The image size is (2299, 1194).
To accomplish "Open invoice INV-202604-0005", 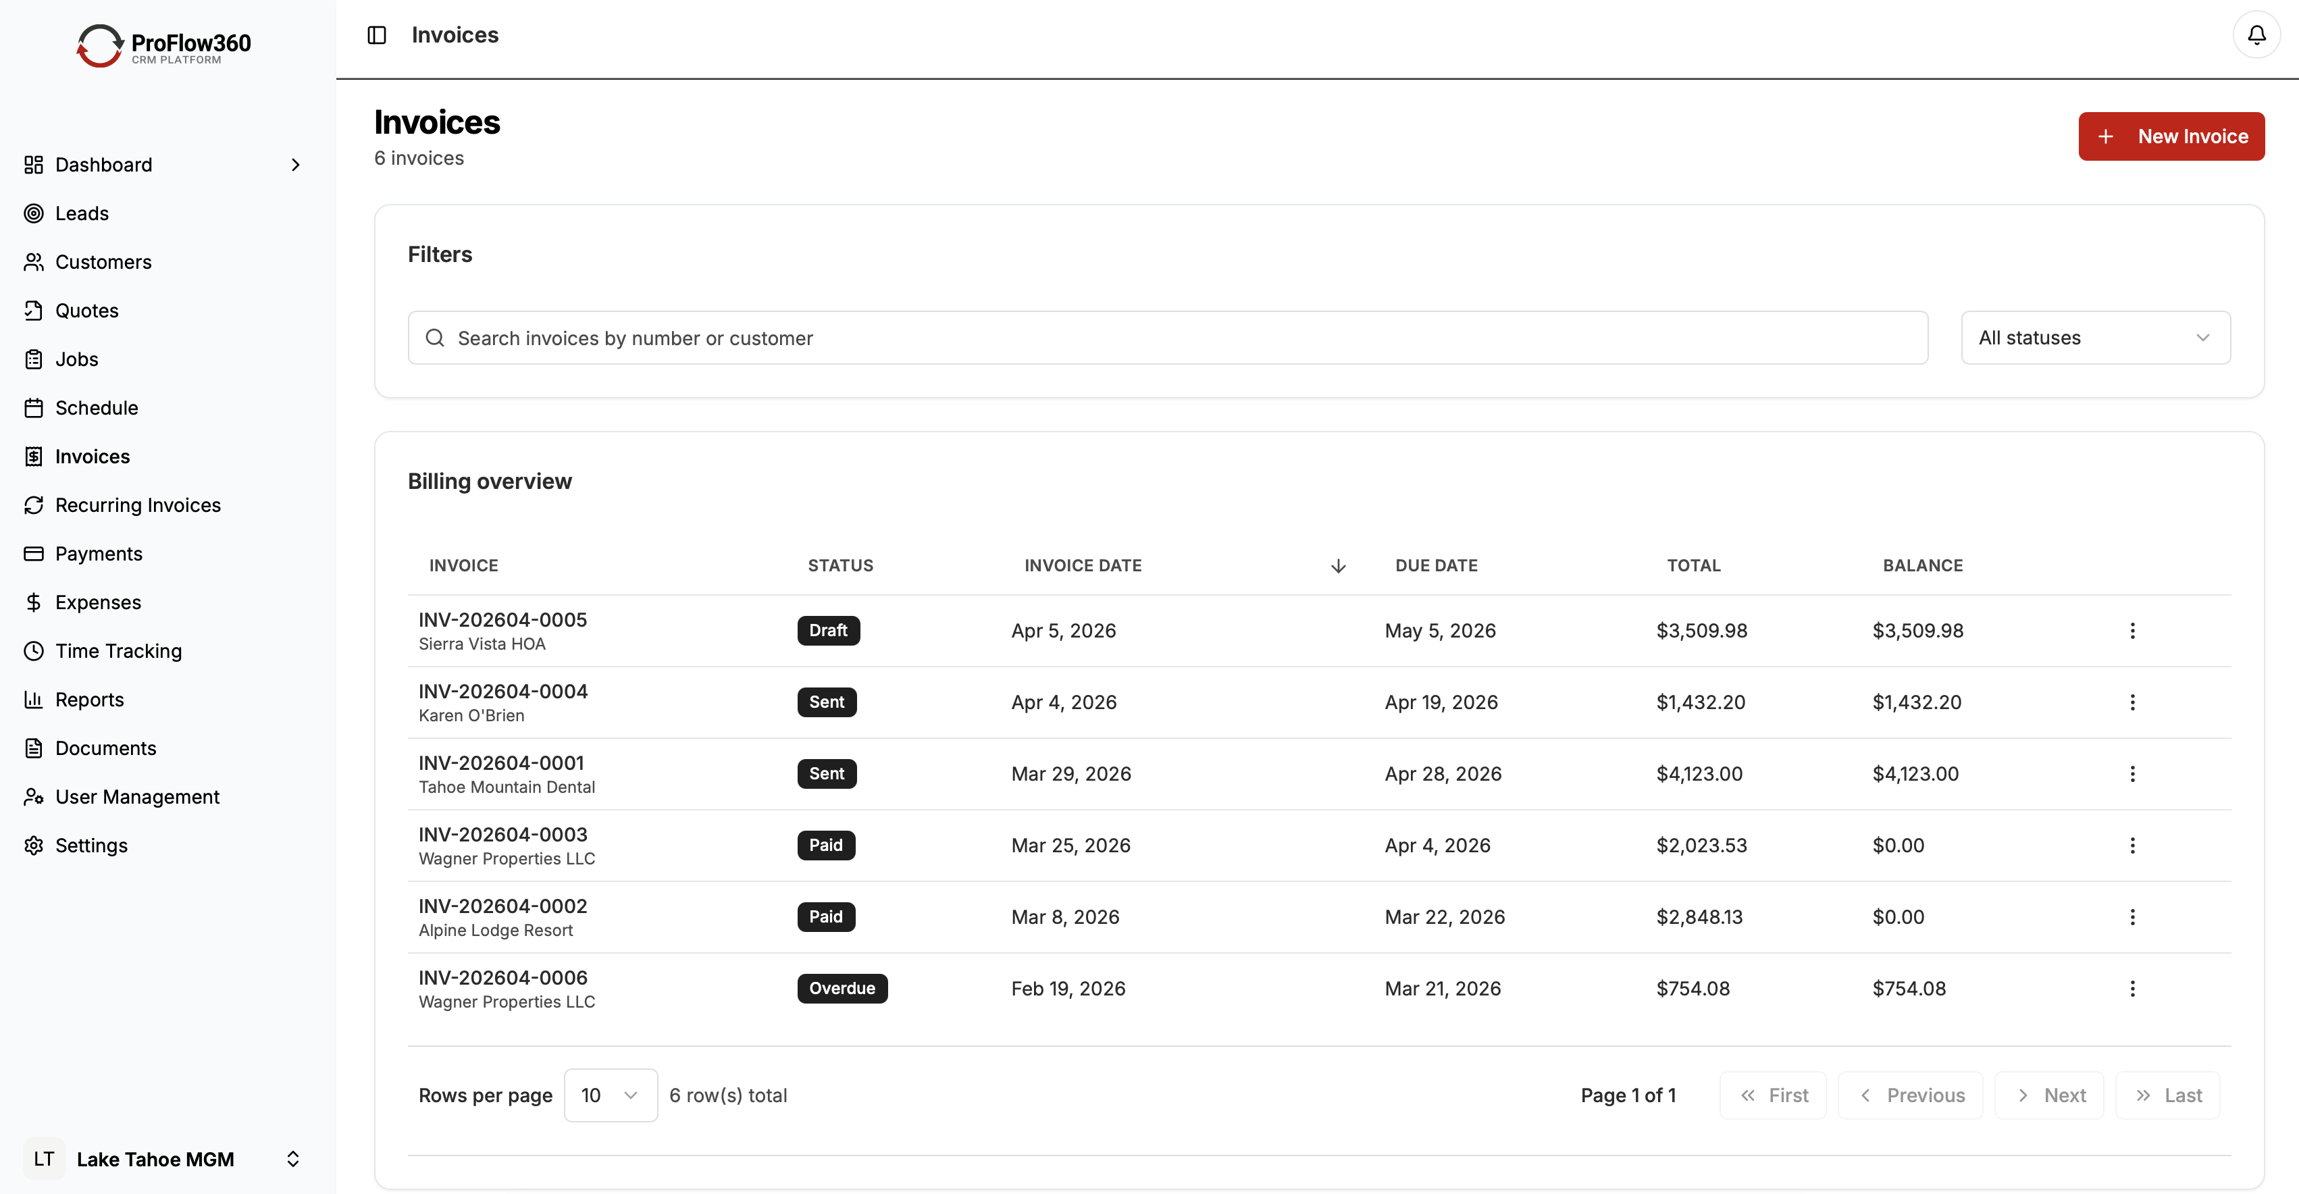I will [502, 619].
